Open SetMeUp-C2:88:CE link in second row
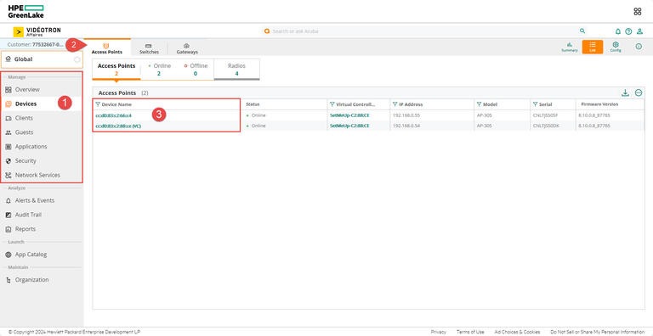Screen dimensions: 653x336 click(x=349, y=126)
